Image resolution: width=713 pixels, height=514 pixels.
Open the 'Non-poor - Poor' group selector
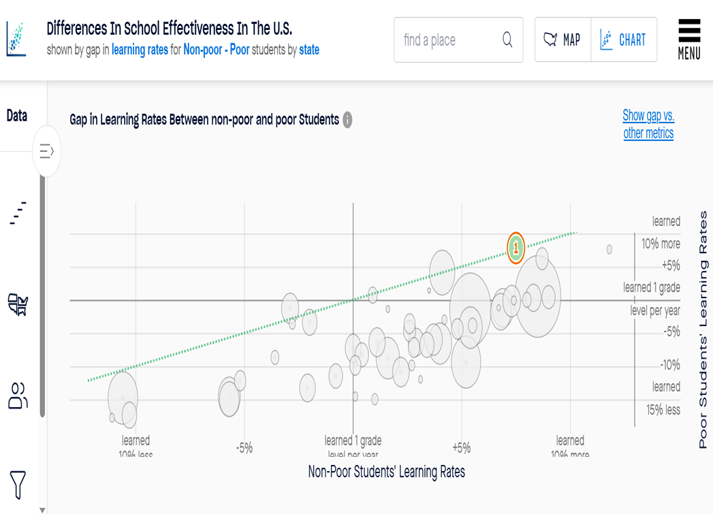click(216, 50)
